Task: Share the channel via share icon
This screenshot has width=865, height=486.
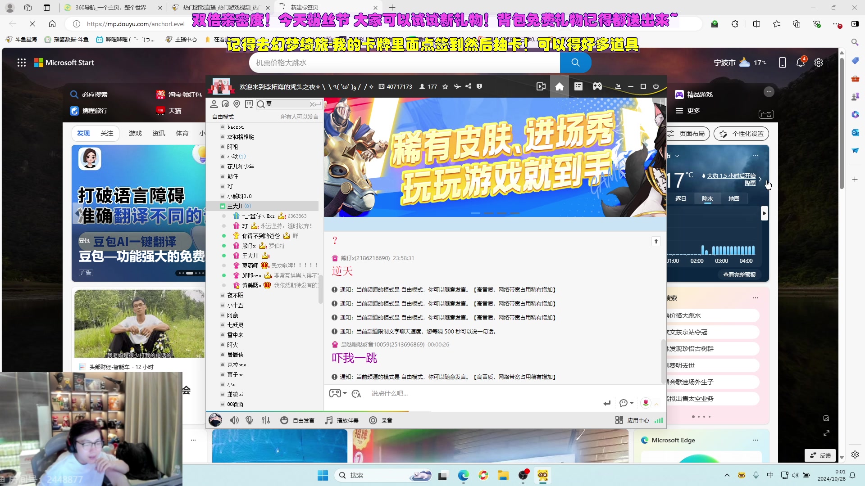Action: pos(469,86)
